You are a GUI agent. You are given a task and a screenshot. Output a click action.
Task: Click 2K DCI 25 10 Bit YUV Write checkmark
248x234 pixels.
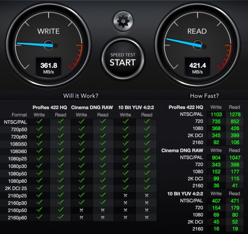pos(126,188)
